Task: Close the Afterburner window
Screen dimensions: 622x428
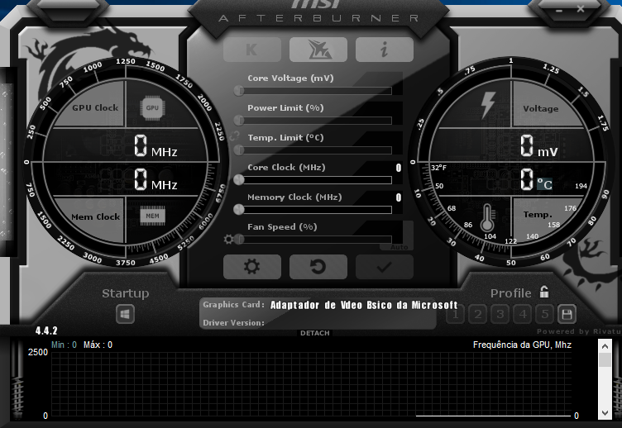Action: click(x=581, y=9)
